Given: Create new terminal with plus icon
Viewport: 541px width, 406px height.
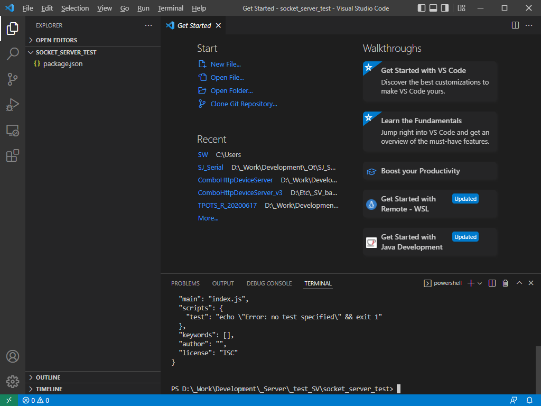Looking at the screenshot, I should 471,283.
